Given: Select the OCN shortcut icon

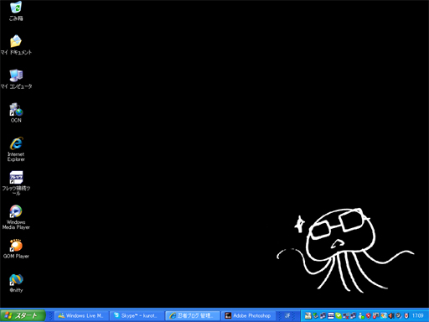Looking at the screenshot, I should pos(16,112).
